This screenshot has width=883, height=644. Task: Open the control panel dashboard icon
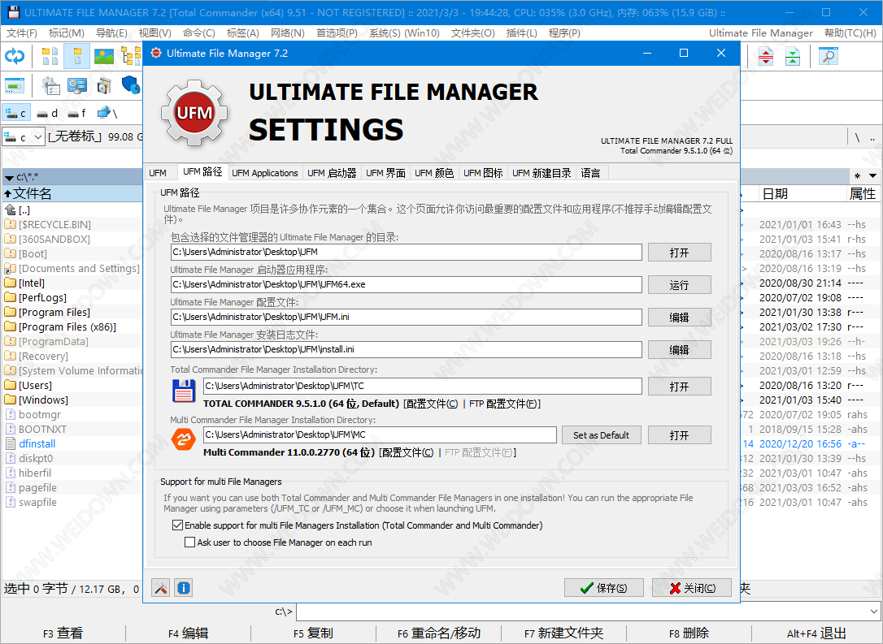click(x=77, y=86)
